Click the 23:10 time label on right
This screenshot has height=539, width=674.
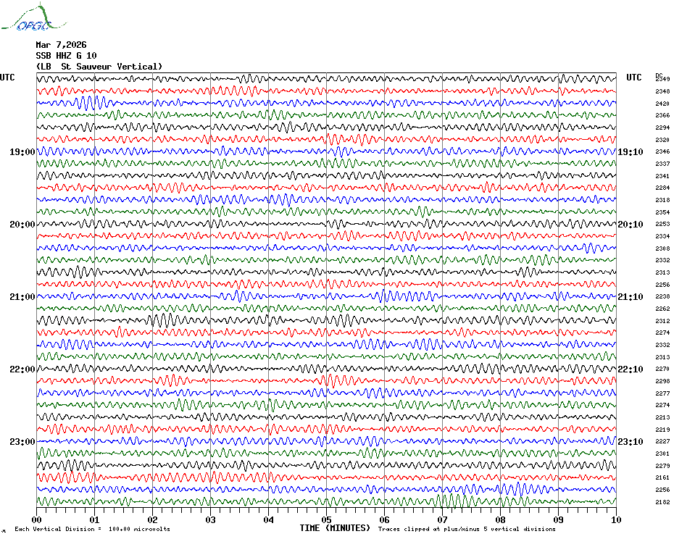630,442
